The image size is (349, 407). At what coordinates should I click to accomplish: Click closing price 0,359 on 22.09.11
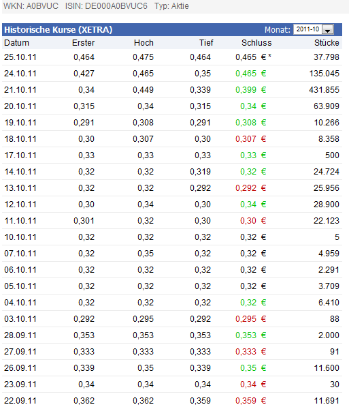(246, 400)
